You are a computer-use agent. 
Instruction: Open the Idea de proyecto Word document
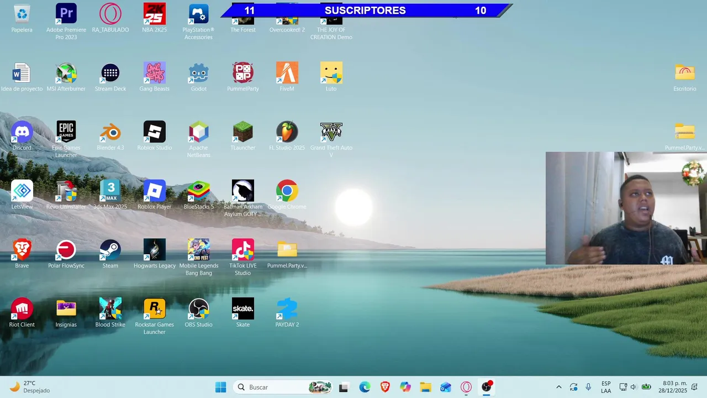coord(22,73)
